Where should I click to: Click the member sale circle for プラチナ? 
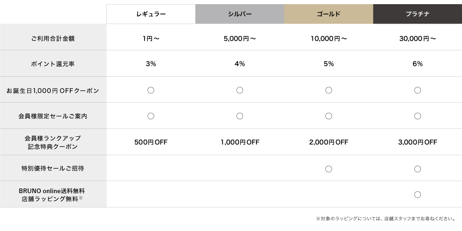coord(418,116)
